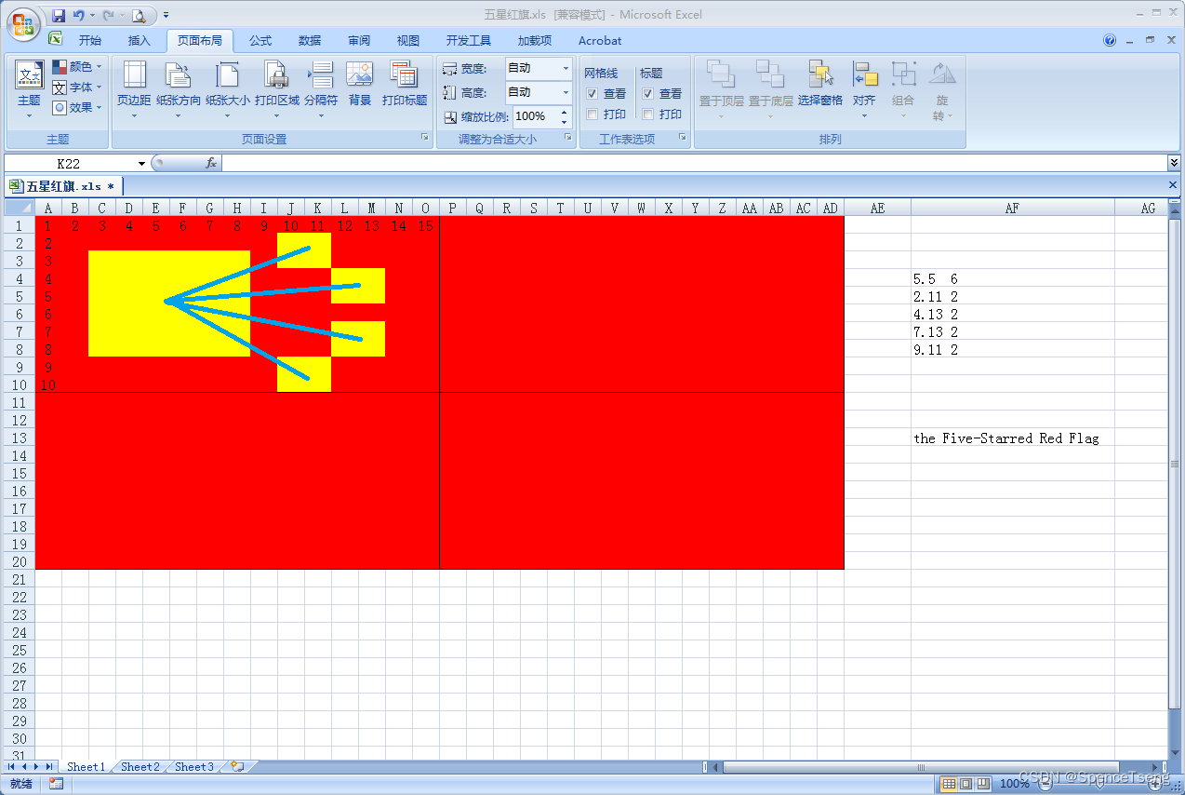Image resolution: width=1185 pixels, height=795 pixels.
Task: Increase scale percentage with the up stepper
Action: click(564, 112)
